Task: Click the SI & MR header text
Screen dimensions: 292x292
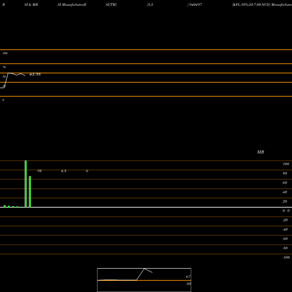Action: pyautogui.click(x=31, y=5)
